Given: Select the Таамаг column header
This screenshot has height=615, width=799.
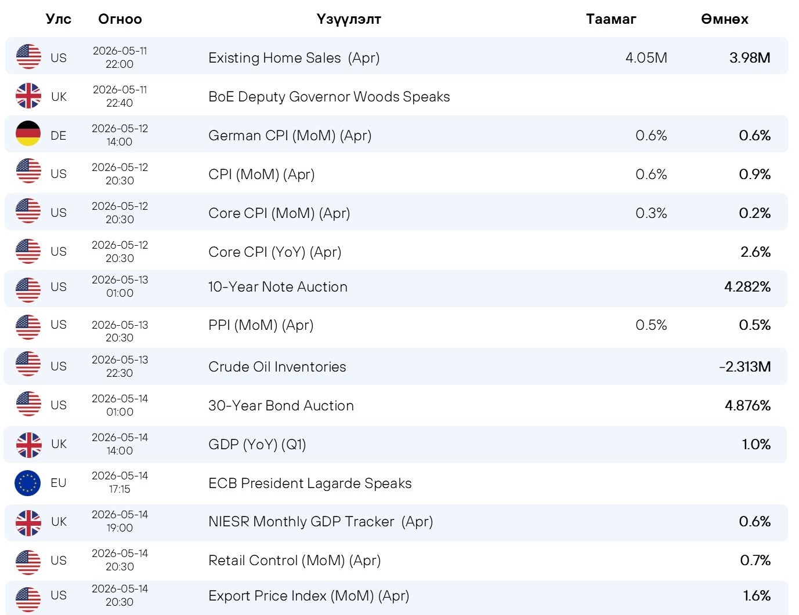Looking at the screenshot, I should coord(611,19).
